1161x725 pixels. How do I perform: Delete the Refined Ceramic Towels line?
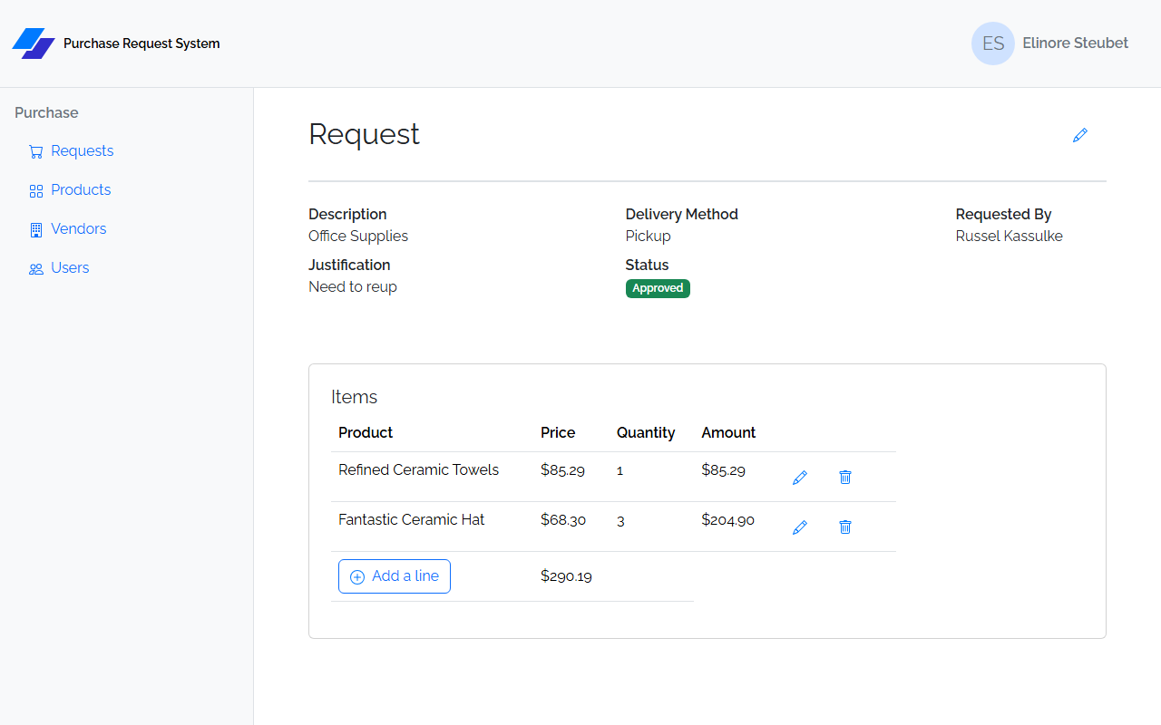tap(845, 477)
